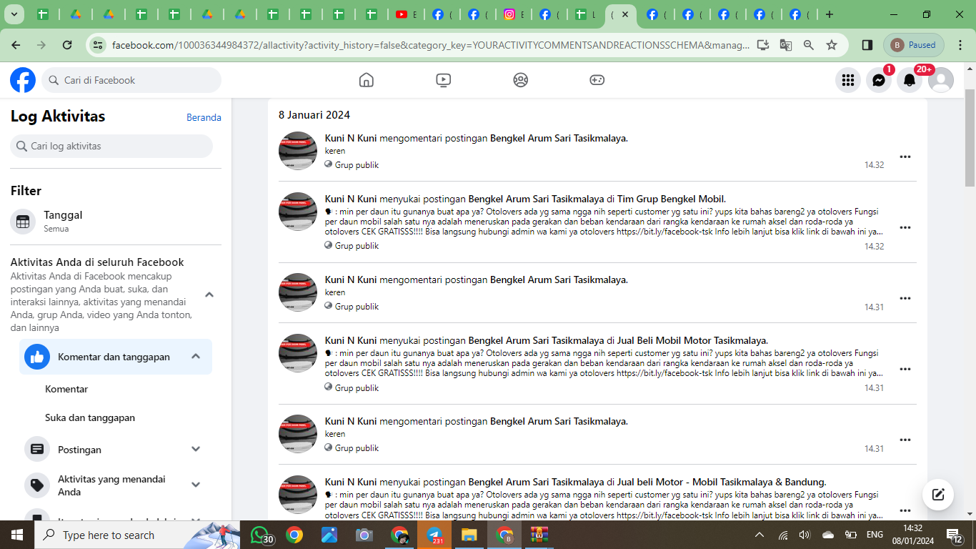Screen dimensions: 976x549
Task: Open the Windows notification center
Action: point(954,535)
